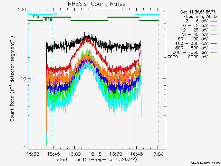Click black line swatch for 3 - 6 keV
This screenshot has width=221, height=166.
point(214,21)
